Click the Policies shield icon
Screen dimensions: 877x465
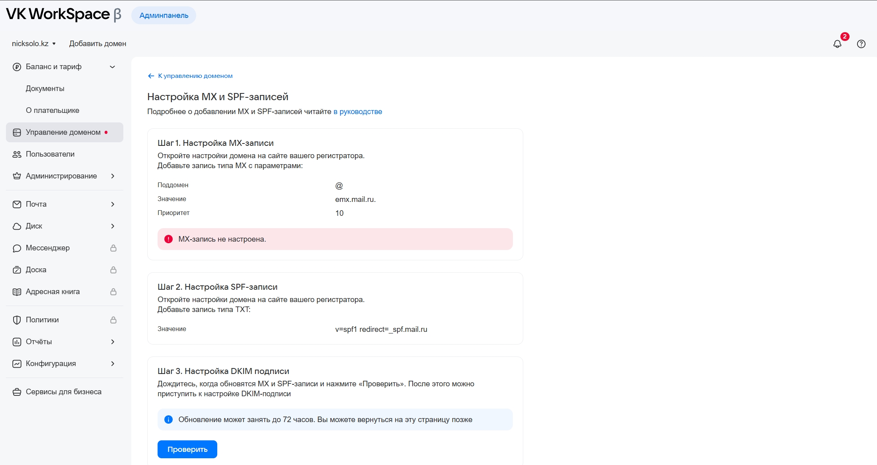pyautogui.click(x=17, y=320)
